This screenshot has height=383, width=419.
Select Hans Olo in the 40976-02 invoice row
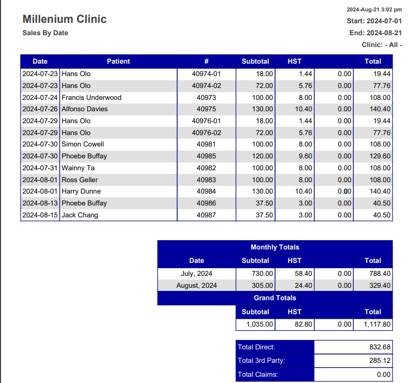(76, 132)
